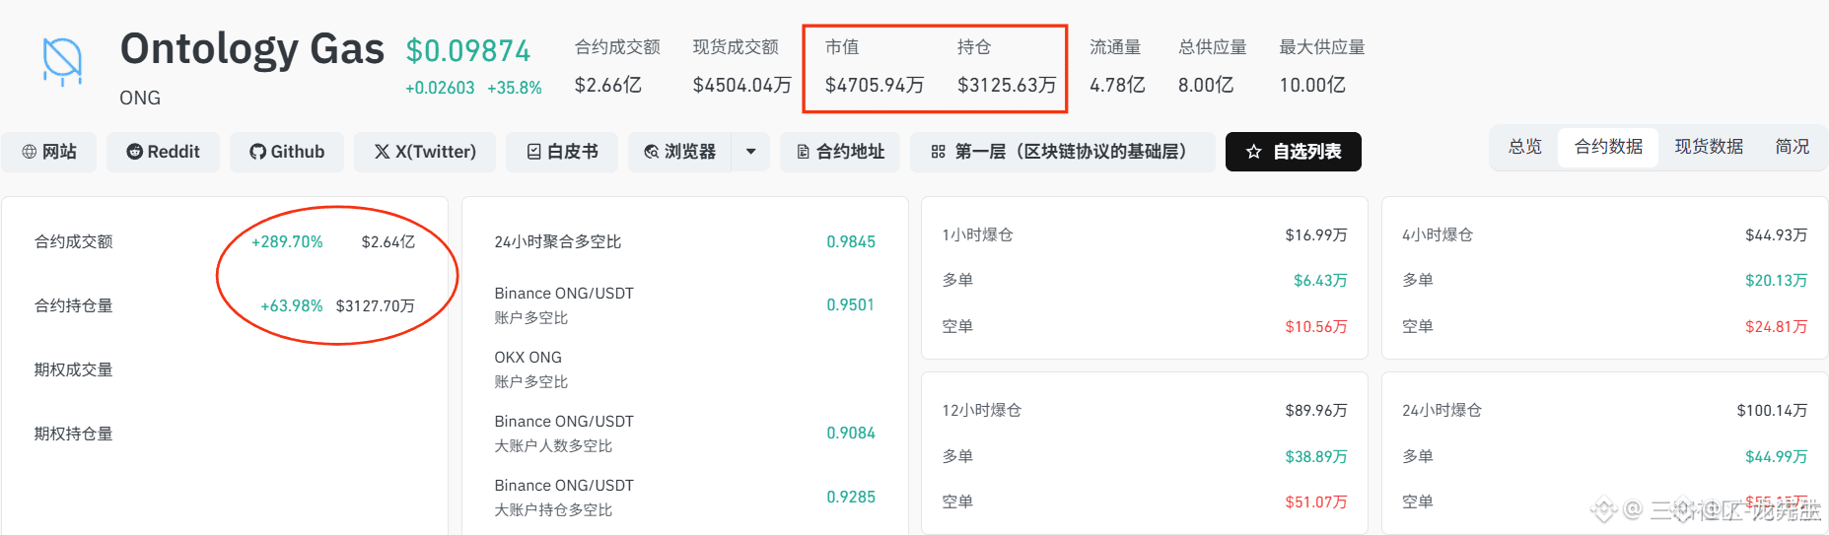Switch to the 合约数据 tab
1829x535 pixels.
1608,147
